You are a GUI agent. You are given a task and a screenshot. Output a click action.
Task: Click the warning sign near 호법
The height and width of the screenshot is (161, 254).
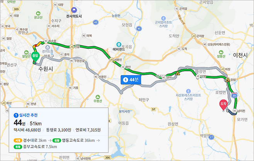click(228, 80)
